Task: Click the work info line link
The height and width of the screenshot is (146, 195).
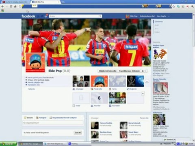Action: click(x=36, y=82)
